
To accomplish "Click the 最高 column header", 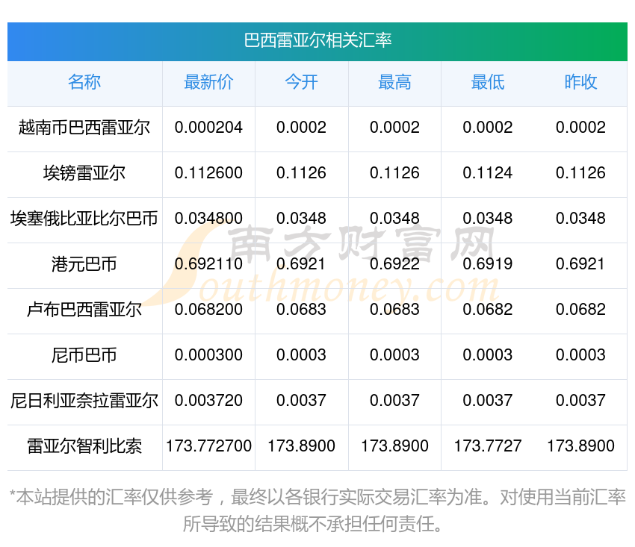I will click(x=394, y=83).
